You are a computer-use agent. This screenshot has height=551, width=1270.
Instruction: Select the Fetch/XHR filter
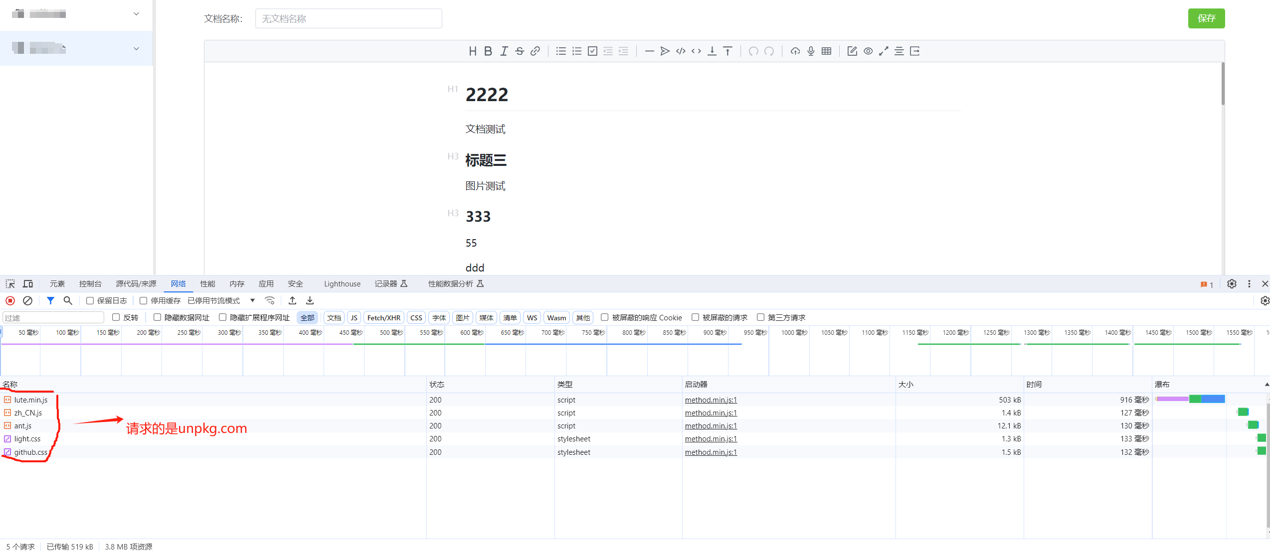point(383,317)
